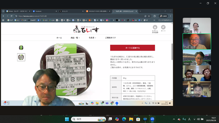Open the Zoom app on the taskbar
Image resolution: width=219 pixels, height=123 pixels.
click(x=152, y=119)
